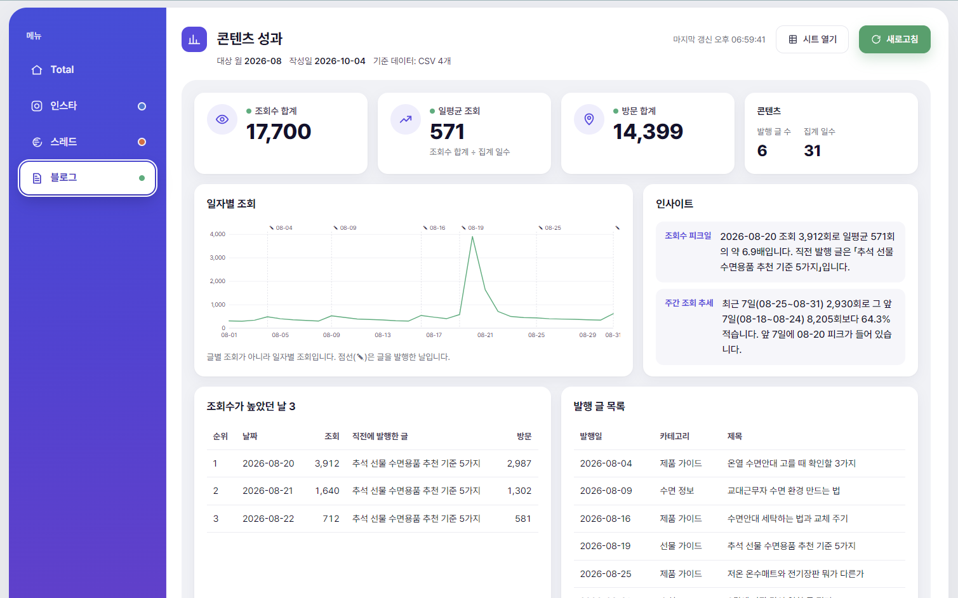Click the 1,640 views cell in rank 2 row
The width and height of the screenshot is (958, 598).
pyautogui.click(x=328, y=491)
